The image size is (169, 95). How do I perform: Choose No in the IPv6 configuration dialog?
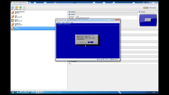[x=91, y=42]
